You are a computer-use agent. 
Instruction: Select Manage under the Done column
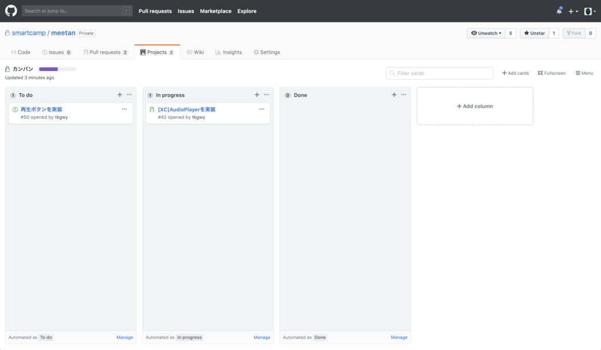pos(399,337)
